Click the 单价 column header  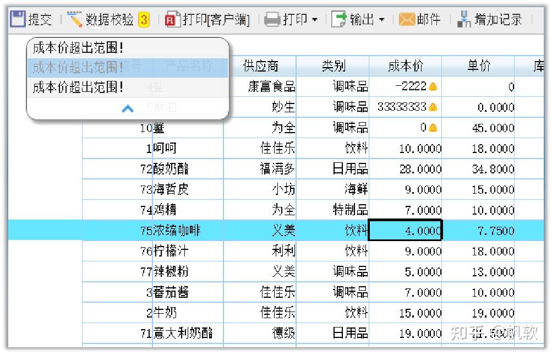tap(478, 66)
